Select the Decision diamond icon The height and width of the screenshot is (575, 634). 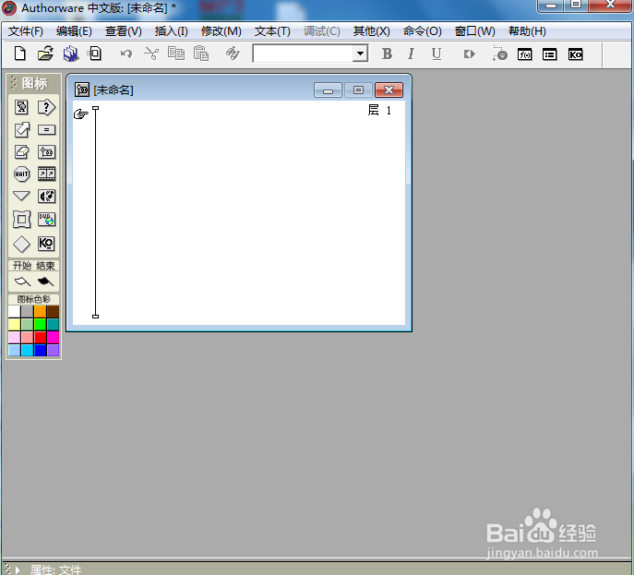point(21,244)
